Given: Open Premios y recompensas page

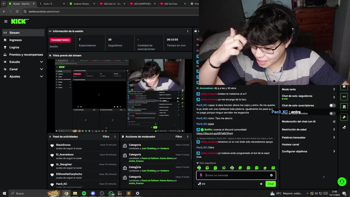Looking at the screenshot, I should click(x=23, y=55).
